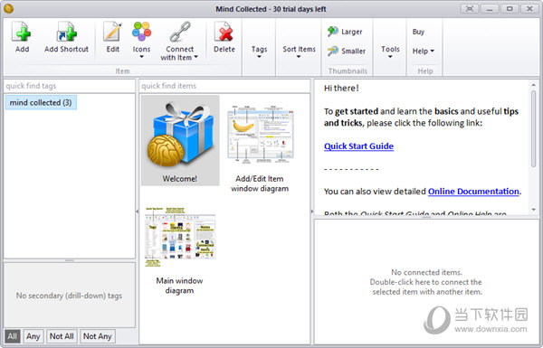This screenshot has width=543, height=348.
Task: Click the notes panel vertical scrollbar
Action: [533, 130]
